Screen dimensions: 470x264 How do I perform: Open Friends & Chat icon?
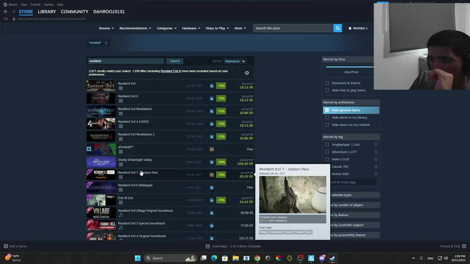pos(464,246)
